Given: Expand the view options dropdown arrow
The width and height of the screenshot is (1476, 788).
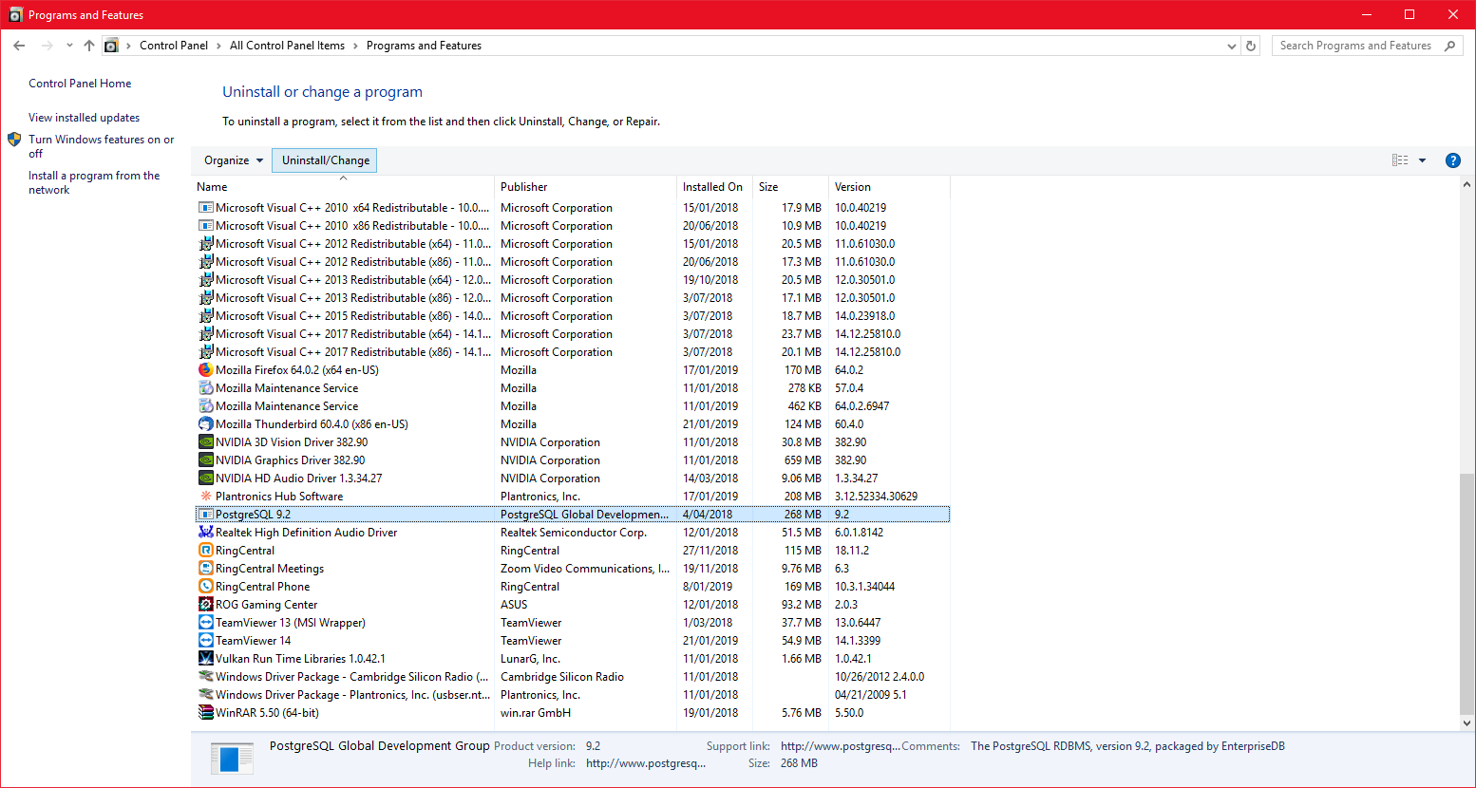Looking at the screenshot, I should pyautogui.click(x=1422, y=160).
